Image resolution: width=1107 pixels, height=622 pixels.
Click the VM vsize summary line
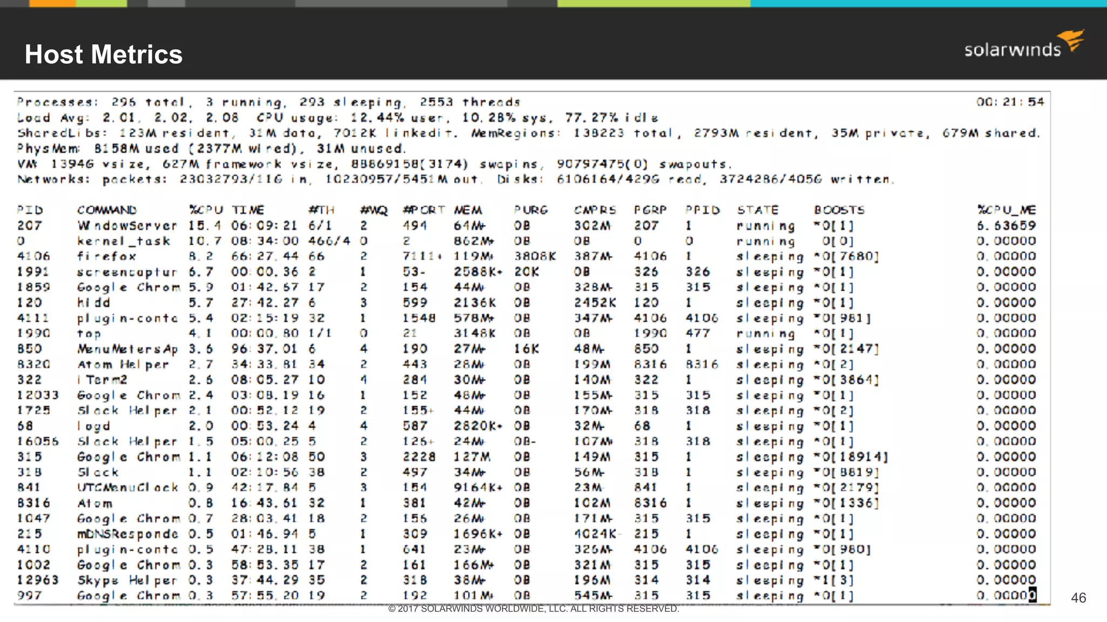(375, 164)
